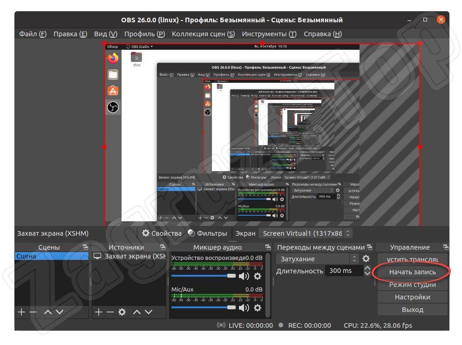Increase transition duration with stepper arrows
The image size is (462, 345).
(x=367, y=268)
